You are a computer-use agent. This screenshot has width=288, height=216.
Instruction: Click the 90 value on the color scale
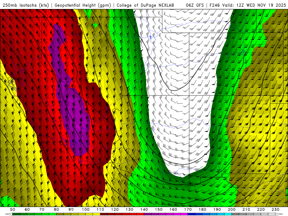coord(71,210)
